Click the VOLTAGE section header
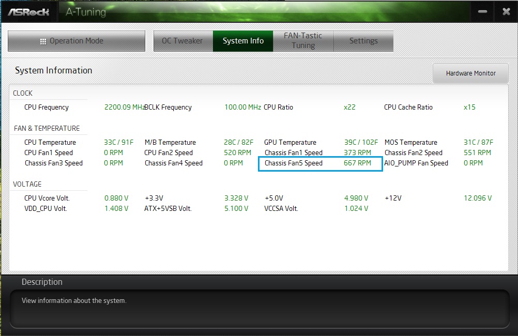The height and width of the screenshot is (336, 518). pyautogui.click(x=27, y=184)
